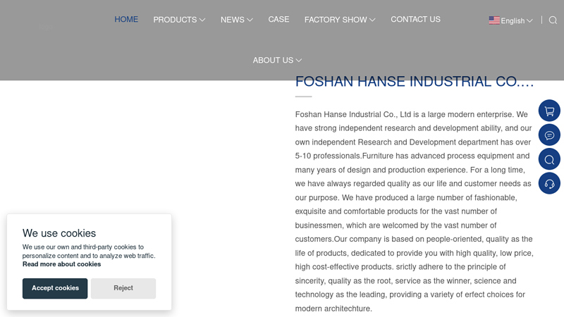Click the 'We use cookies' title text
The image size is (564, 317).
click(x=59, y=233)
